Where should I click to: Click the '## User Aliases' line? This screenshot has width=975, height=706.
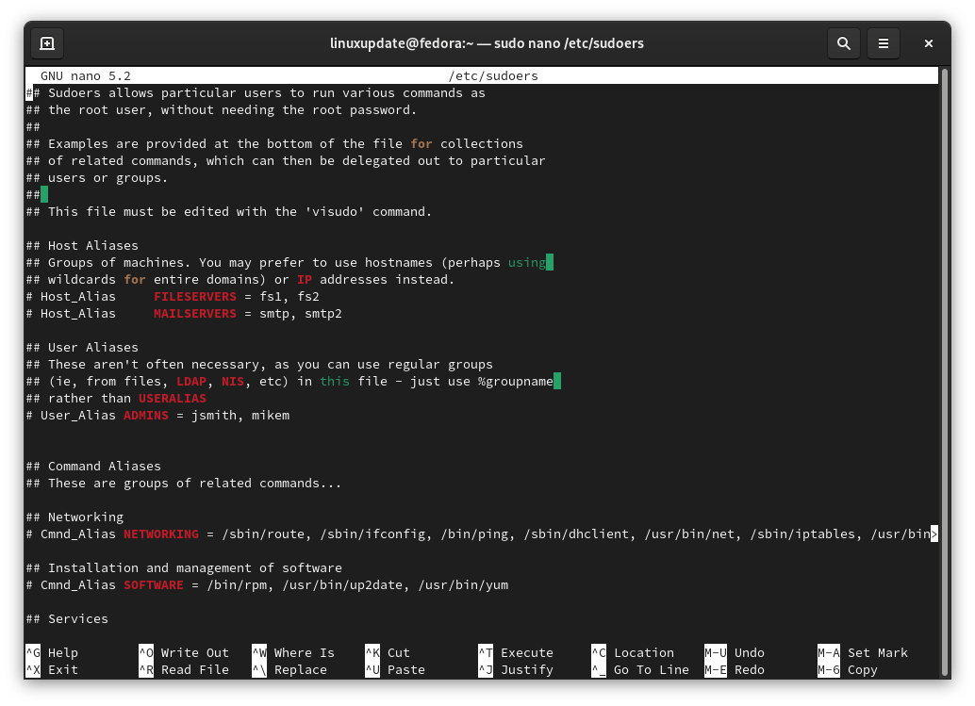click(x=82, y=348)
